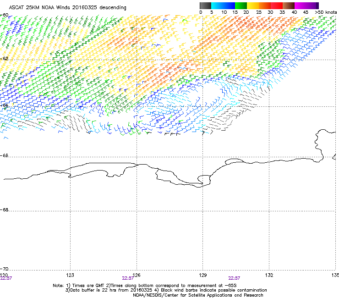Click the 'Times are GMT' note line
This screenshot has width=339, height=298.
[x=145, y=286]
